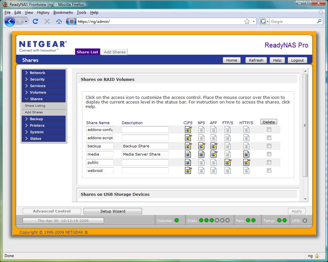
Task: Open the Firefox Tools menu
Action: pyautogui.click(x=81, y=12)
